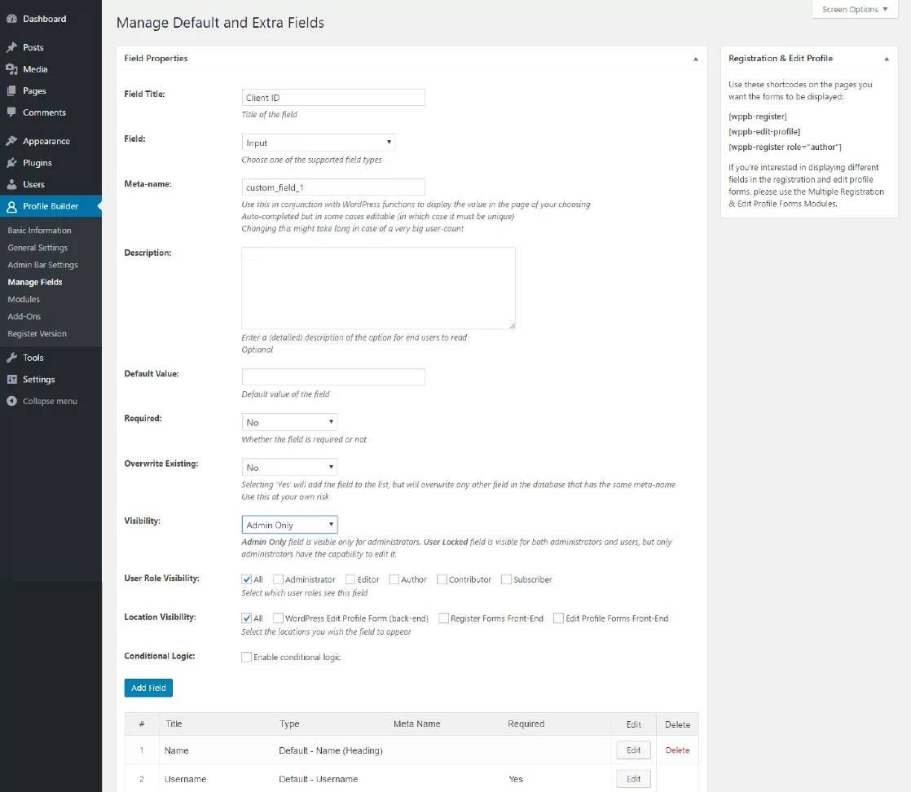The width and height of the screenshot is (911, 792).
Task: Open Add-Ons submenu item
Action: tap(24, 317)
